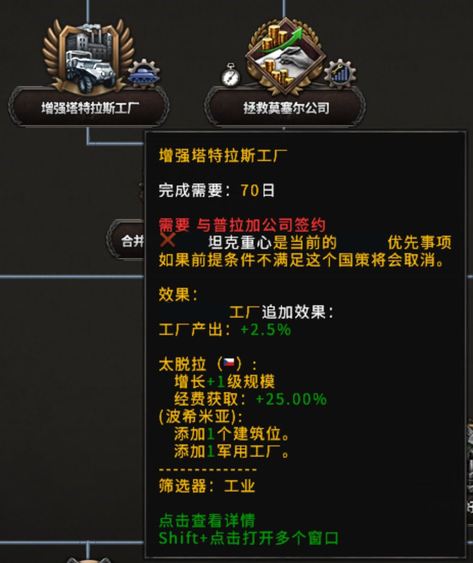
Task: Click the 添加1军用工厂 effect line
Action: 232,452
